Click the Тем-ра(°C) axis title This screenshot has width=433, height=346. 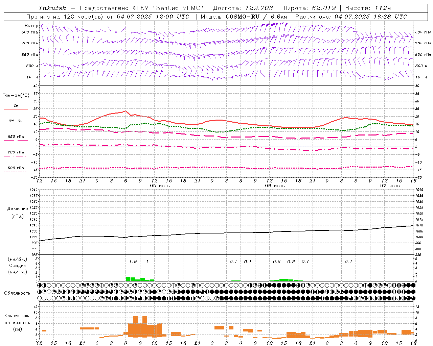(x=16, y=96)
